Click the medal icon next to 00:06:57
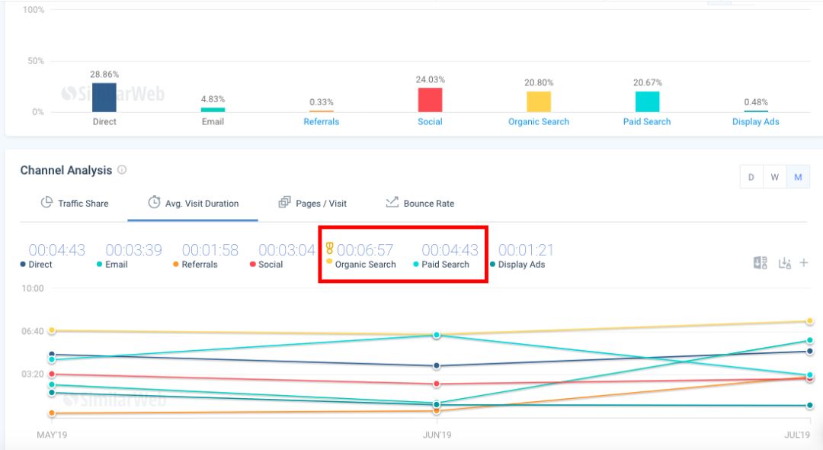 click(330, 249)
